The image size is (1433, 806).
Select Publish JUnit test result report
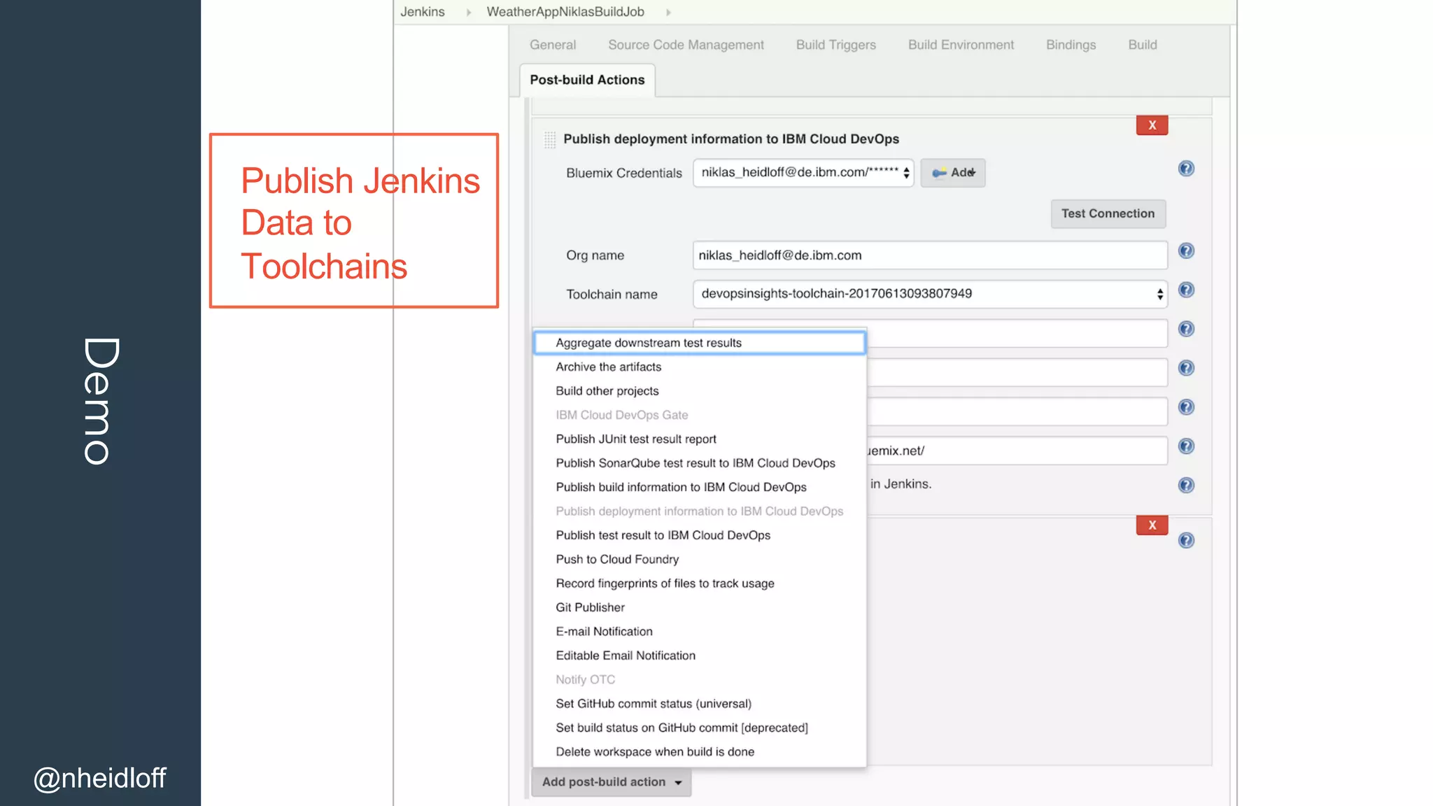700,439
